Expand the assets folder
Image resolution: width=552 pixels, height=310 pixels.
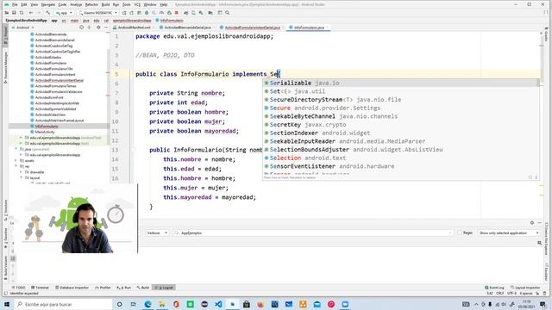(16, 161)
